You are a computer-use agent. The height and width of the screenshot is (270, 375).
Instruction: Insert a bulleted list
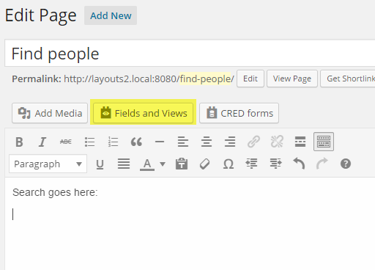tap(89, 142)
